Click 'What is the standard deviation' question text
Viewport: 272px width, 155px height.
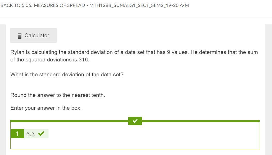click(x=67, y=75)
